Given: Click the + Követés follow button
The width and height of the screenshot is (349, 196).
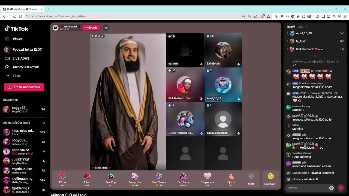Looking at the screenshot, I should [91, 28].
